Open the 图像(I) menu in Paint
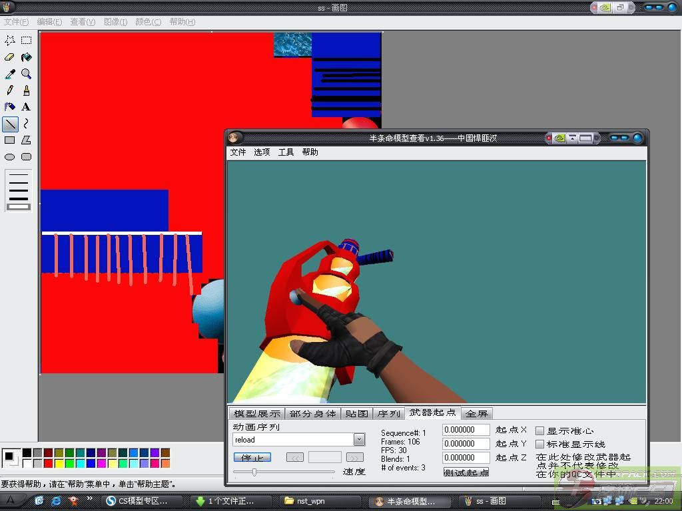Image resolution: width=682 pixels, height=511 pixels. point(115,22)
